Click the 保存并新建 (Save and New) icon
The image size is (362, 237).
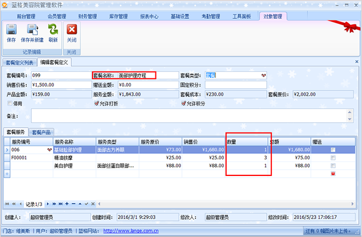click(32, 33)
